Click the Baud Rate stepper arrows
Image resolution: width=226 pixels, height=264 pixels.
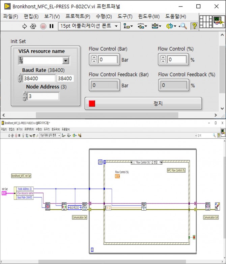[x=20, y=78]
